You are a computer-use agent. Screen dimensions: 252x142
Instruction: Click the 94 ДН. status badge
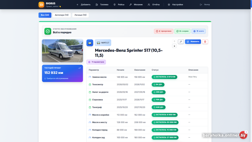coord(158,85)
